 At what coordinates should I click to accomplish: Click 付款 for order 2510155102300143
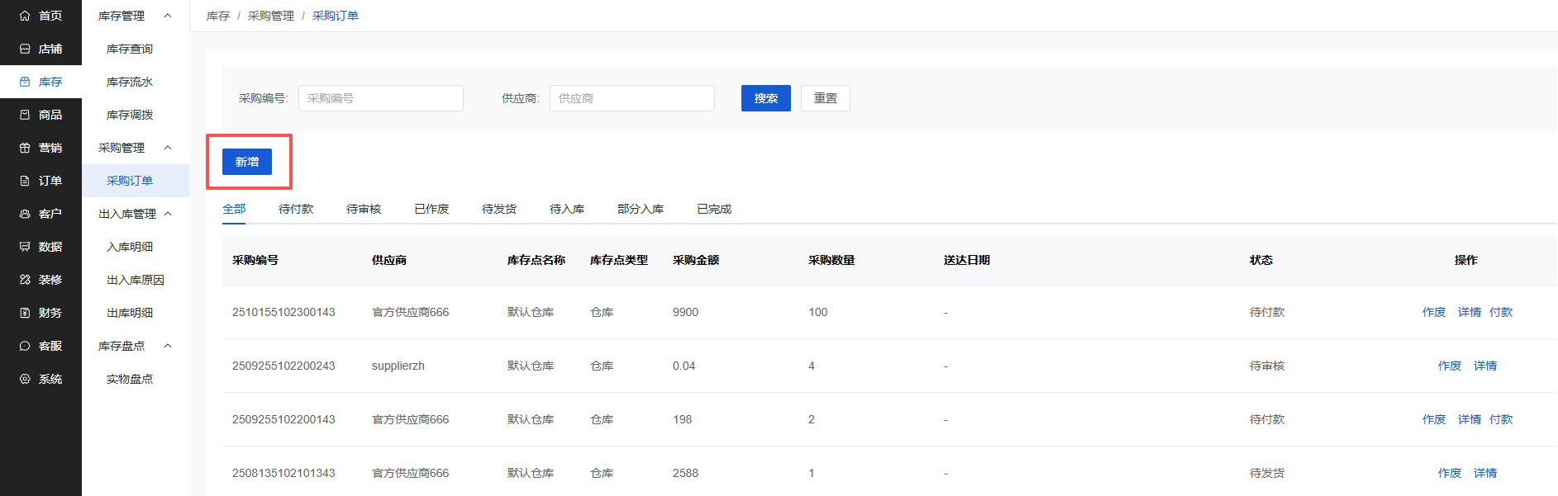point(1501,312)
